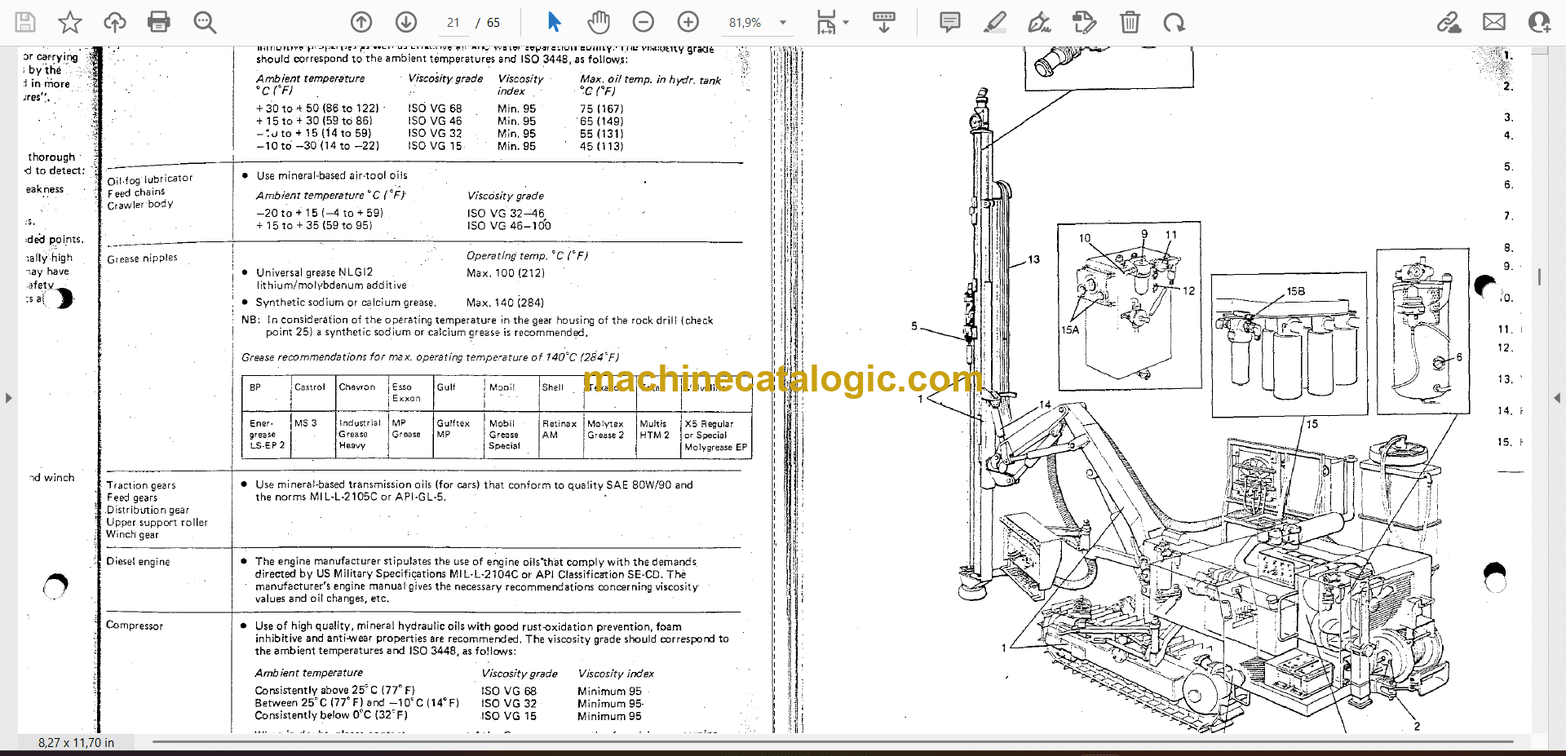The image size is (1566, 756).
Task: Click callout label '15A' on the diagram
Action: click(x=1070, y=330)
